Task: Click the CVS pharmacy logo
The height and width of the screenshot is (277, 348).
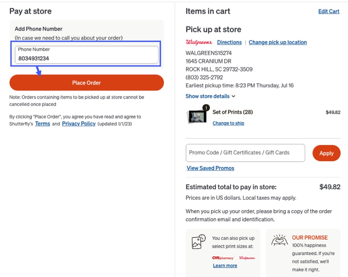Action: tap(223, 258)
